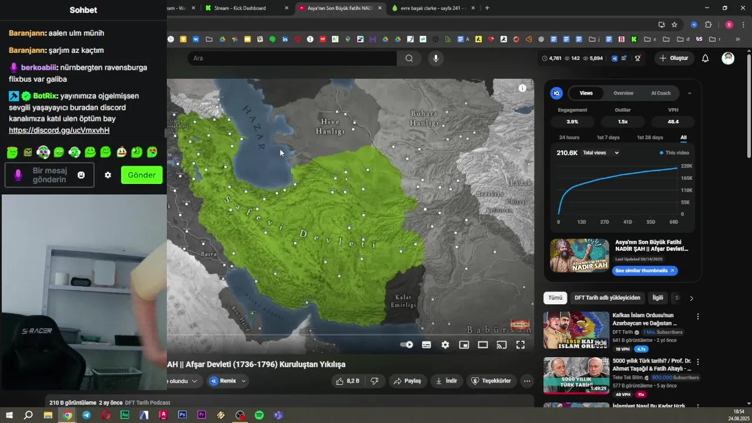Select the AI Coach tab

[x=661, y=93]
